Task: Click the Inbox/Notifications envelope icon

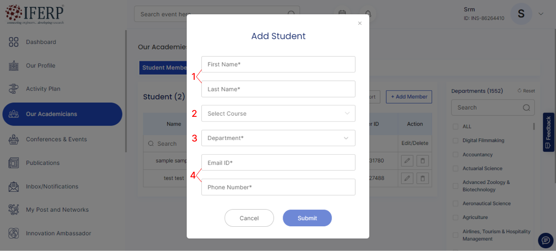Action: (x=14, y=187)
